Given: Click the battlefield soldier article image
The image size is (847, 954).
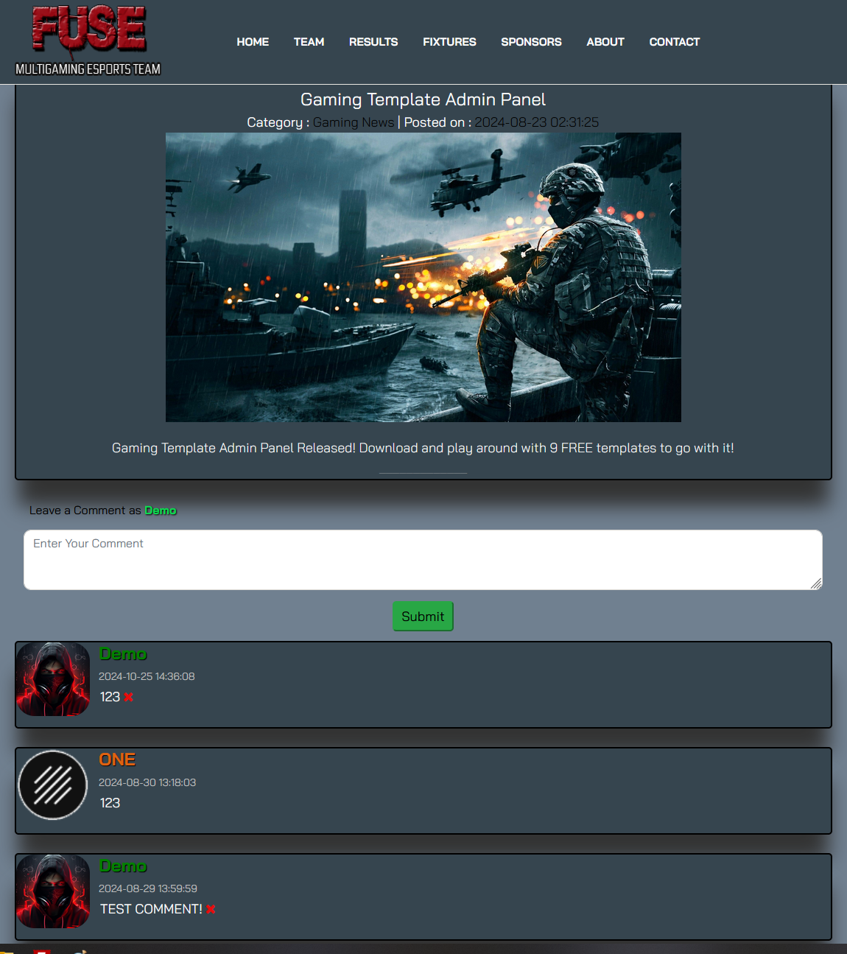Looking at the screenshot, I should [423, 277].
